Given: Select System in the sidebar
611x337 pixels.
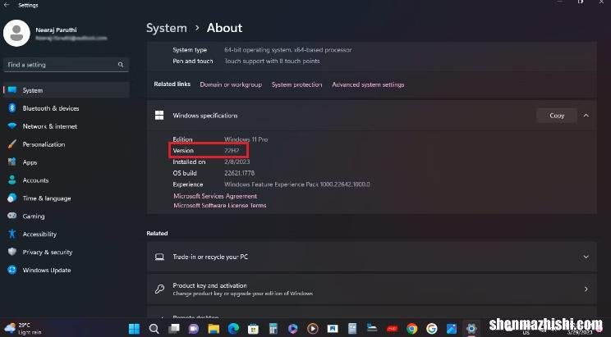Looking at the screenshot, I should (x=67, y=90).
